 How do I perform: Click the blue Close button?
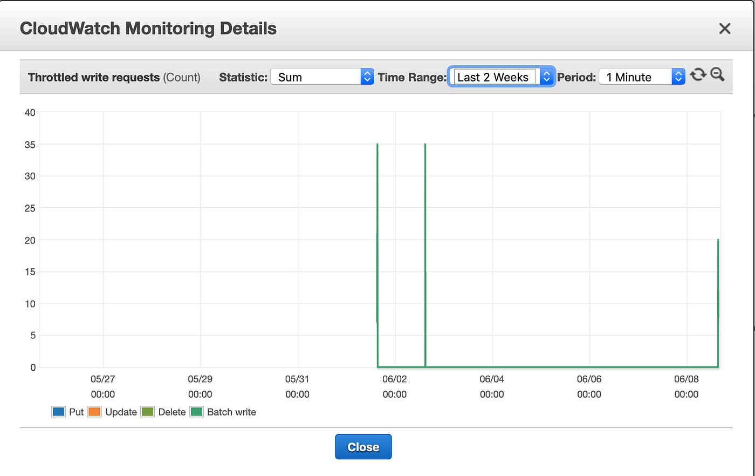363,447
